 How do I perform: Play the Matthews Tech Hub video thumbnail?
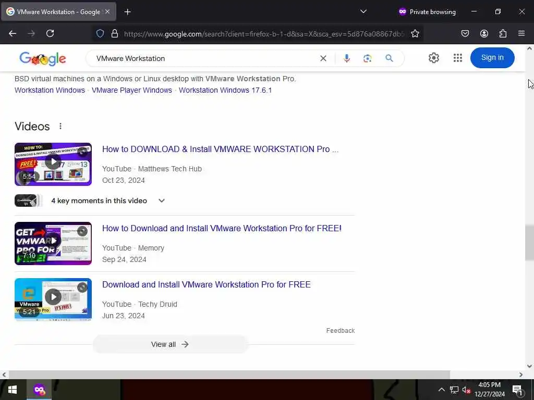[53, 164]
